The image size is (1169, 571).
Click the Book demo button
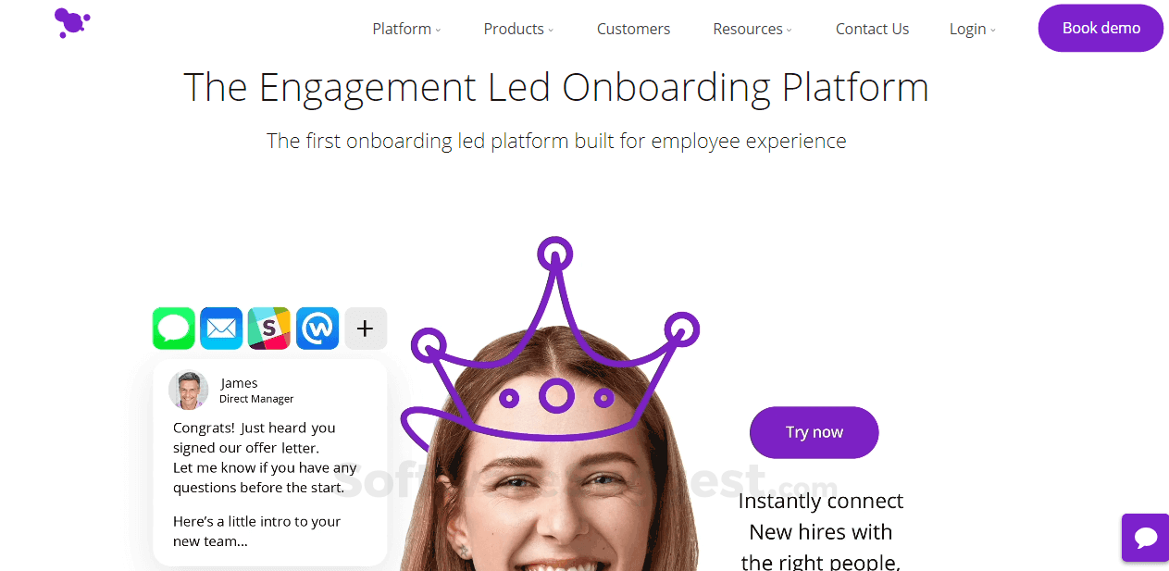[1101, 28]
